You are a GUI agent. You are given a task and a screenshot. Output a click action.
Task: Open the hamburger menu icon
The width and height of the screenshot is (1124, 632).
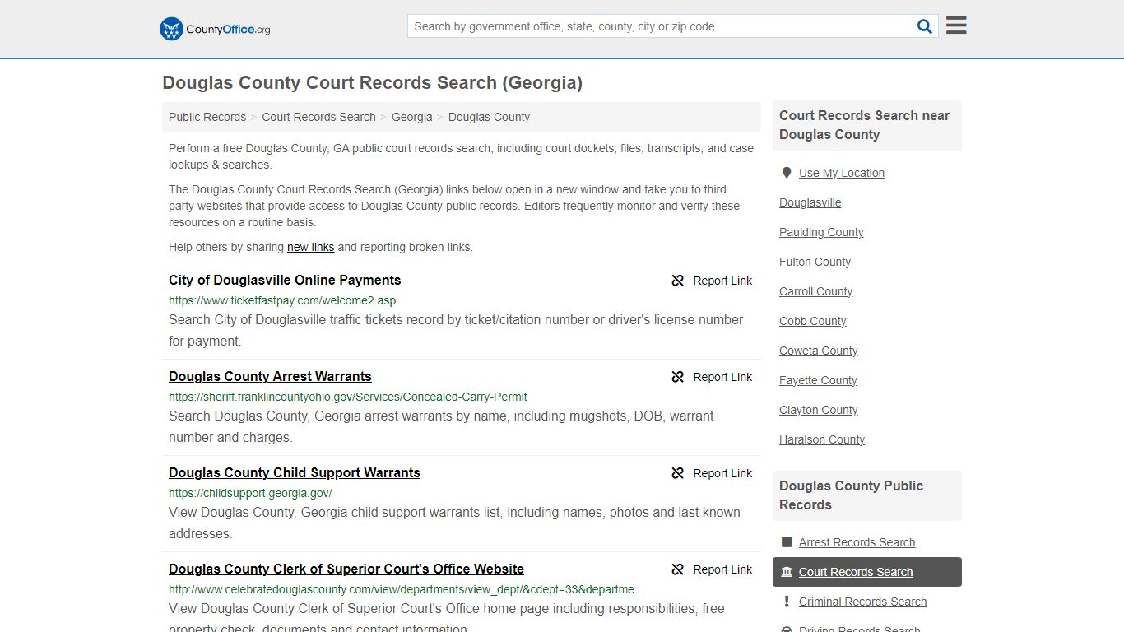coord(956,26)
